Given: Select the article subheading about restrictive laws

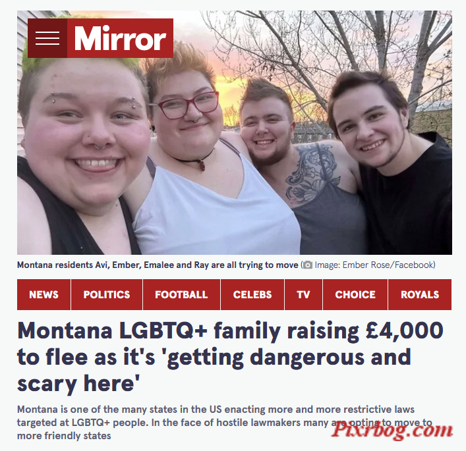Looking at the screenshot, I should (224, 423).
